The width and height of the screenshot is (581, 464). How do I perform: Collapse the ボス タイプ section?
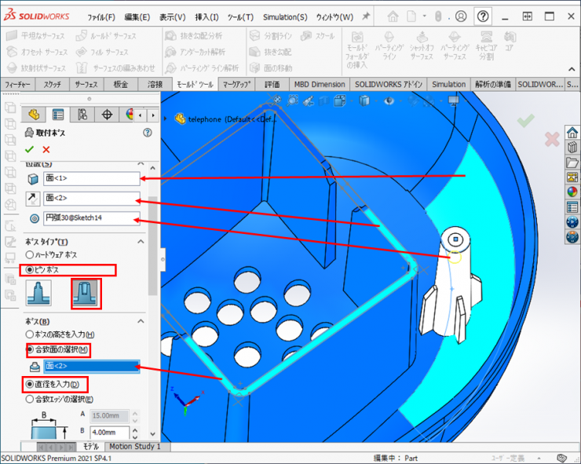click(142, 242)
